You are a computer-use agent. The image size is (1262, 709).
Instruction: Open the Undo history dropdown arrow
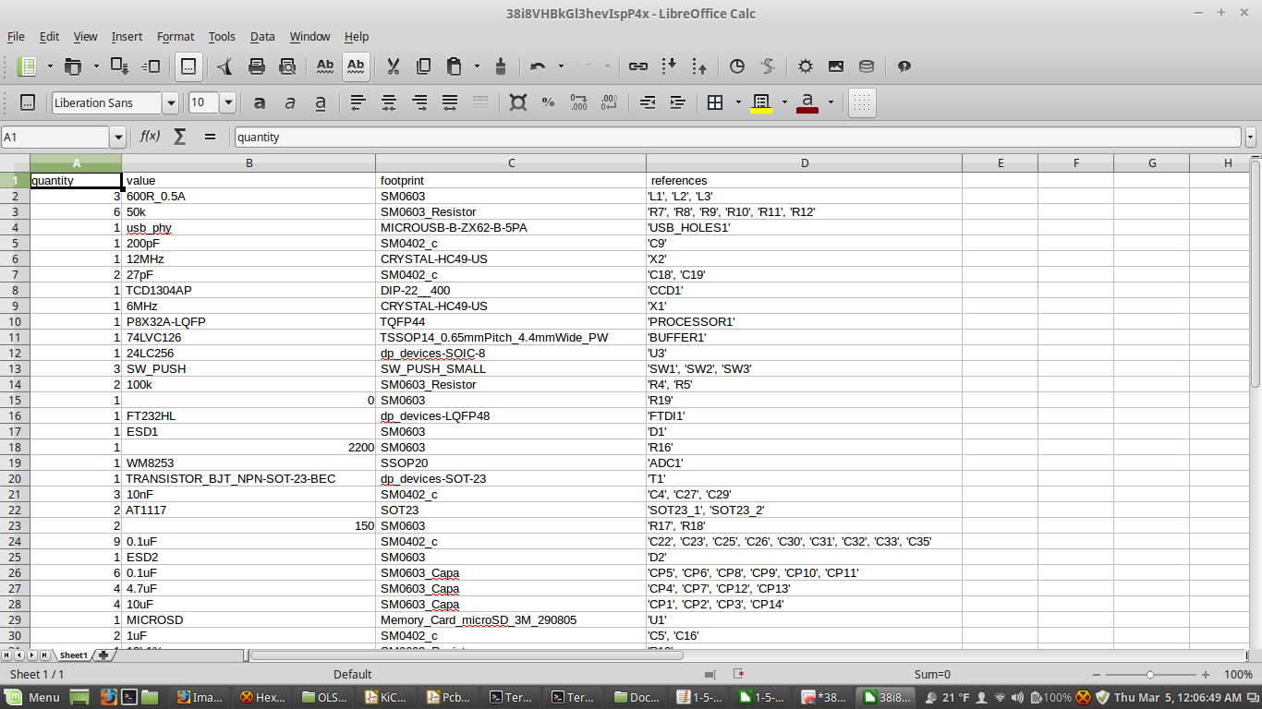561,66
